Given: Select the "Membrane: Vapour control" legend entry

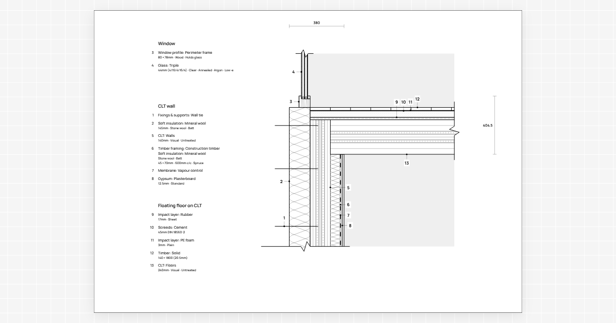Looking at the screenshot, I should (180, 170).
